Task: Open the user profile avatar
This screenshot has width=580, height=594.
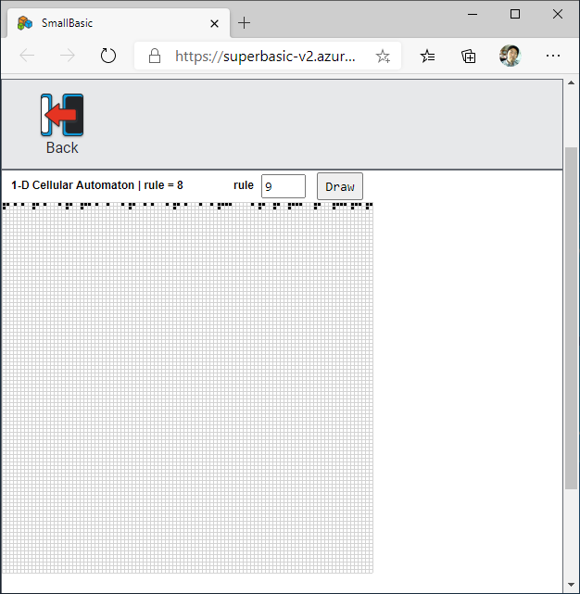Action: (x=510, y=56)
